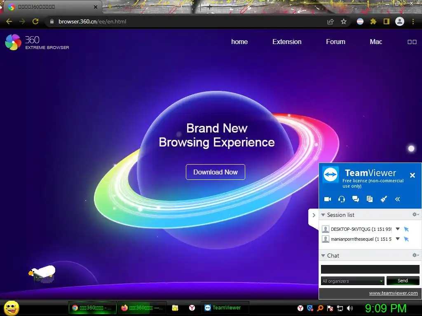
Task: Click the 360 Extreme Browser logo
Action: 37,42
